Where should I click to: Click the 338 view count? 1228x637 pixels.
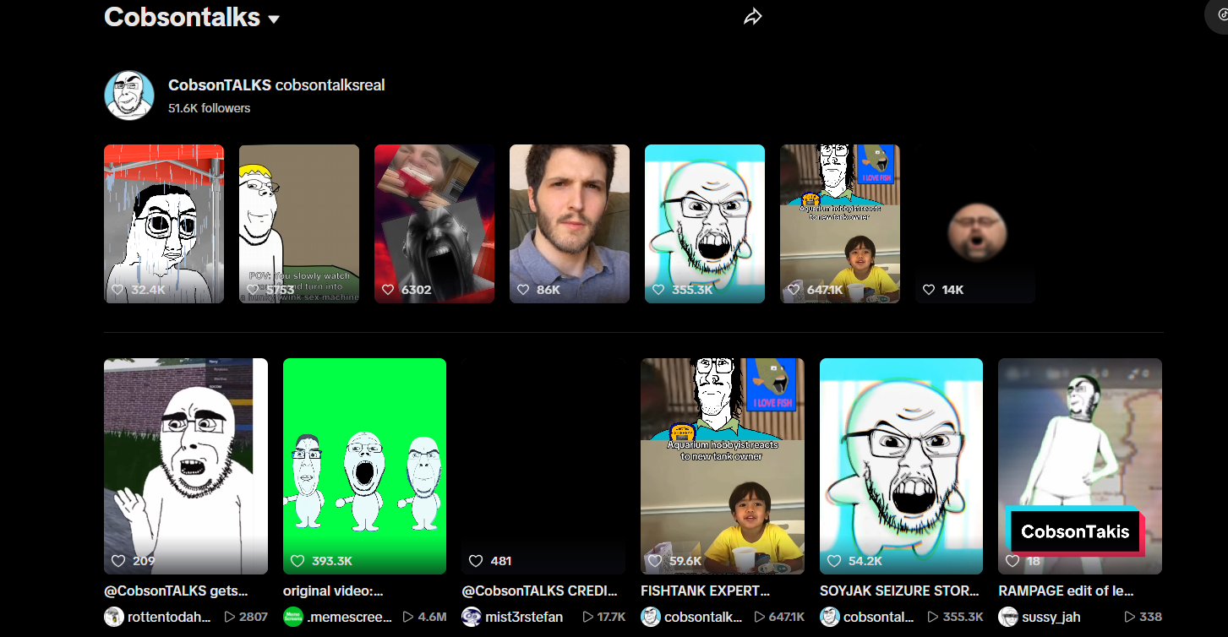point(1150,617)
